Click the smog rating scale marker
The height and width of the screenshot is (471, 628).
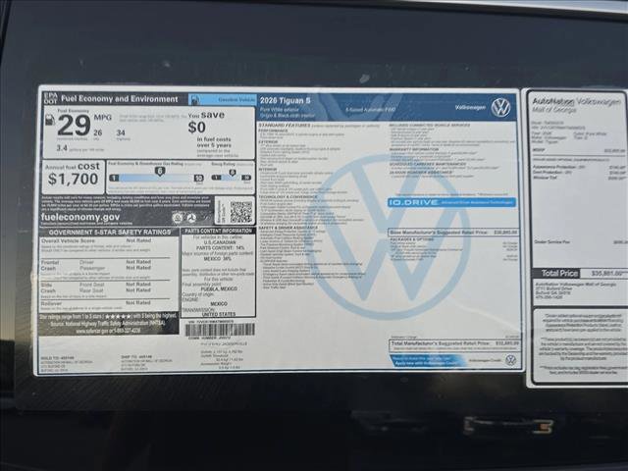coord(232,173)
